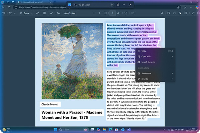Open the Edge profile avatar
The width and height of the screenshot is (200, 133).
(2, 2)
